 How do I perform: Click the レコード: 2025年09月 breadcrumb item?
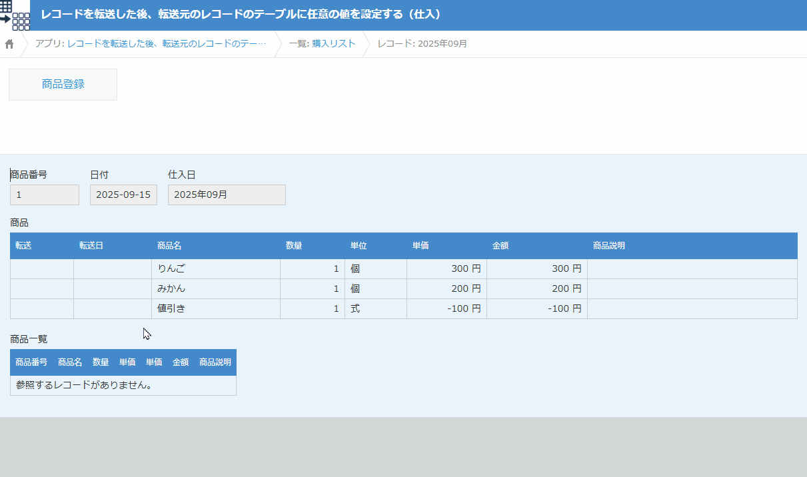tap(422, 44)
